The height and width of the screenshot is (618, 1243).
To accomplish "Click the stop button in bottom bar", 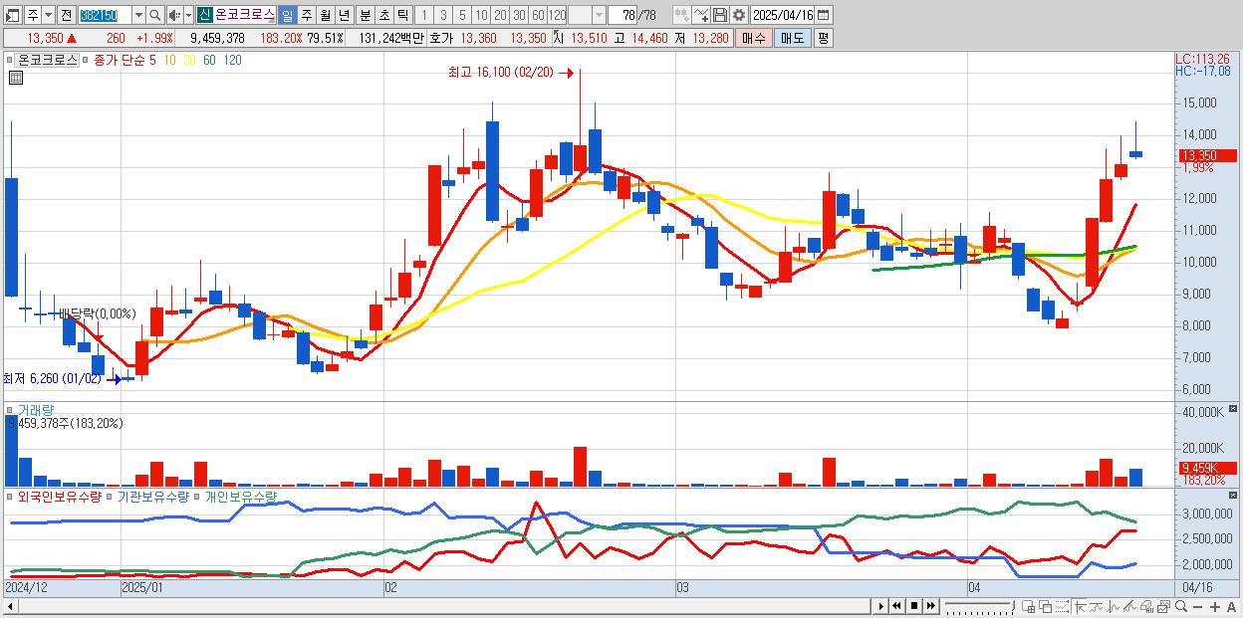I will click(x=913, y=606).
